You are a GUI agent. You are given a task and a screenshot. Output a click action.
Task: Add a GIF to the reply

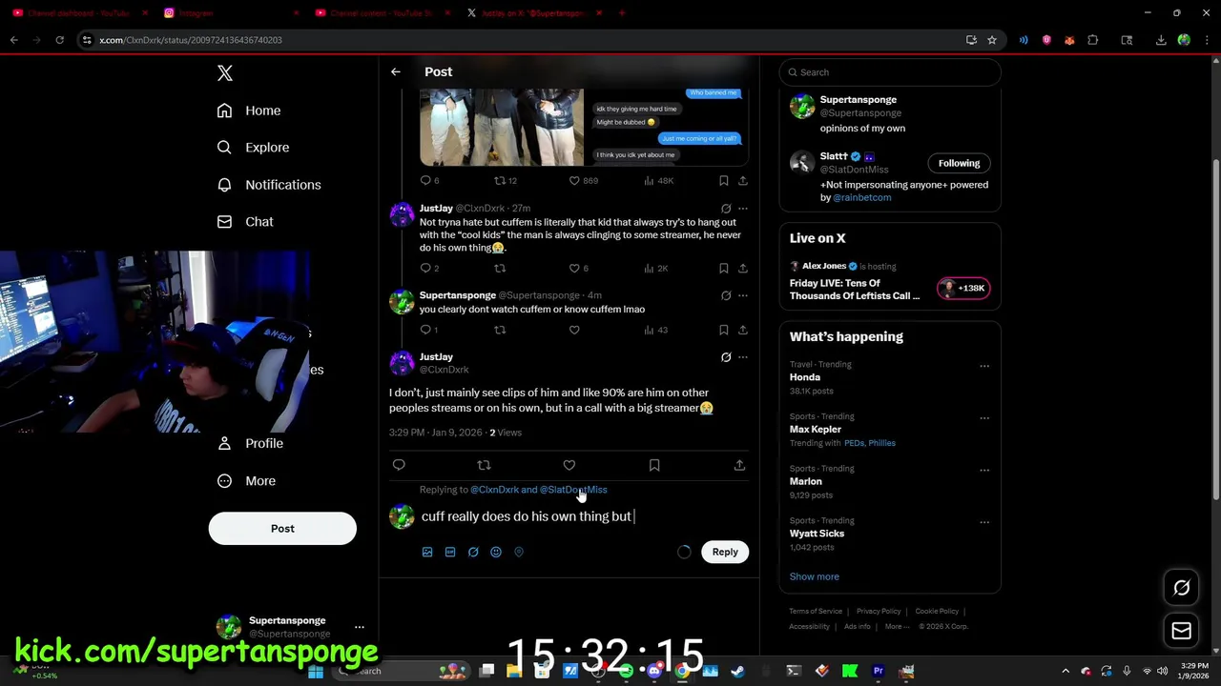[x=450, y=552]
